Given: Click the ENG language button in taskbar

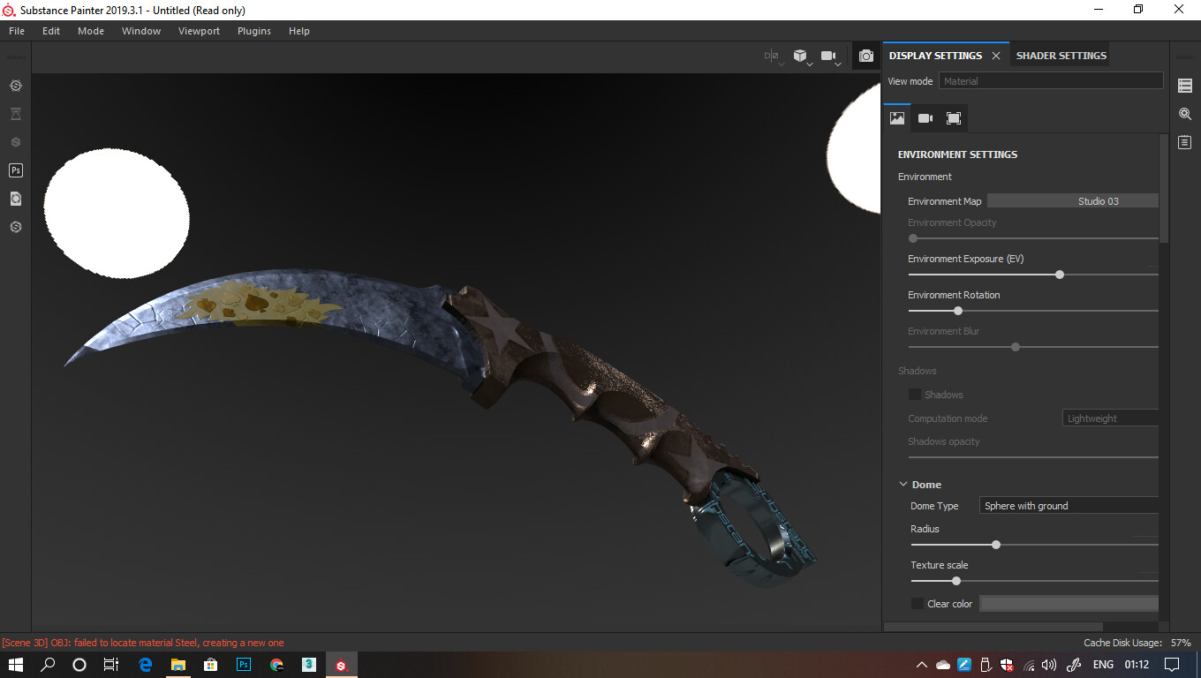Looking at the screenshot, I should [x=1102, y=664].
